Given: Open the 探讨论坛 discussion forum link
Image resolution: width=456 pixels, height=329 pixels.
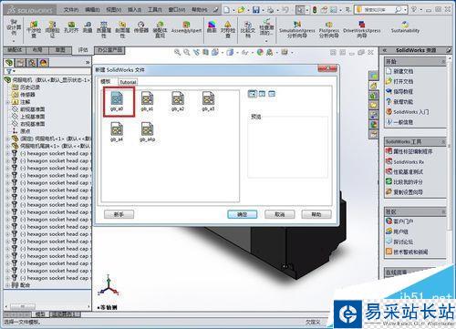Looking at the screenshot, I should point(403,242).
